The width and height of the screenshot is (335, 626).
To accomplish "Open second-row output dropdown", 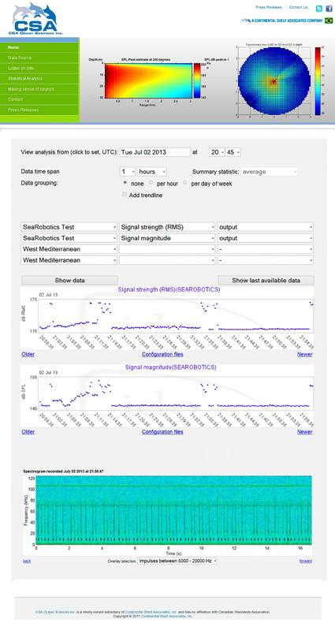I will point(265,238).
